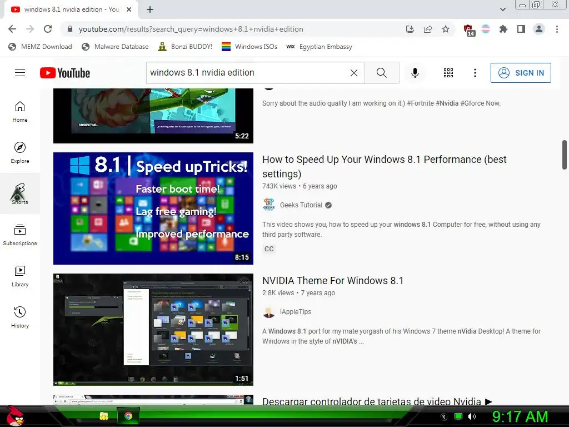Click the green monitor network tray icon
The width and height of the screenshot is (569, 427).
coord(458,416)
